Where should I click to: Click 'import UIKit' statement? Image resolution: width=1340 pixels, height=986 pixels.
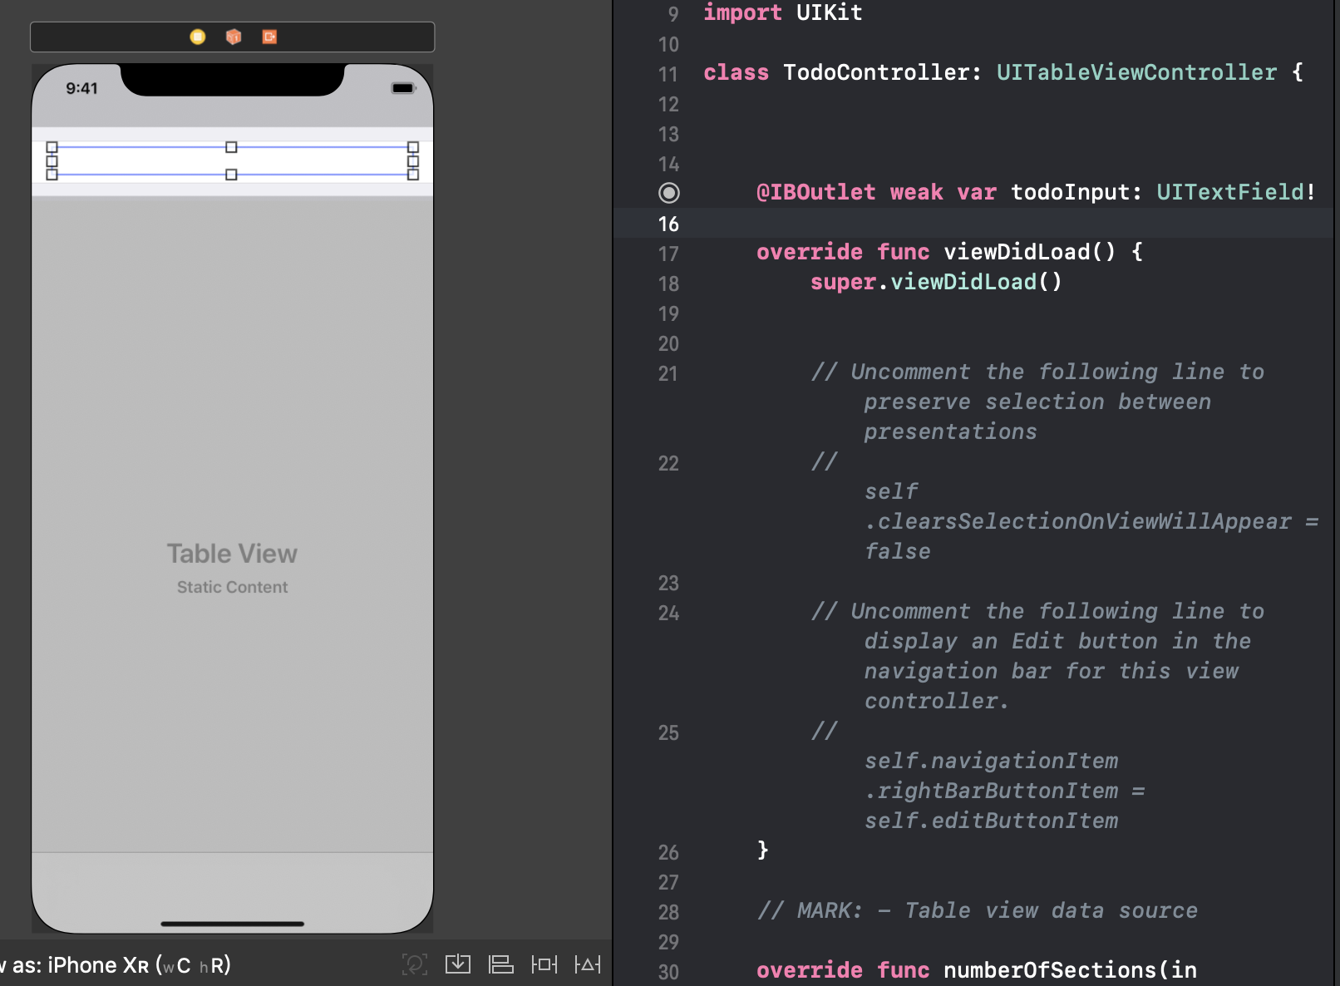pyautogui.click(x=783, y=12)
